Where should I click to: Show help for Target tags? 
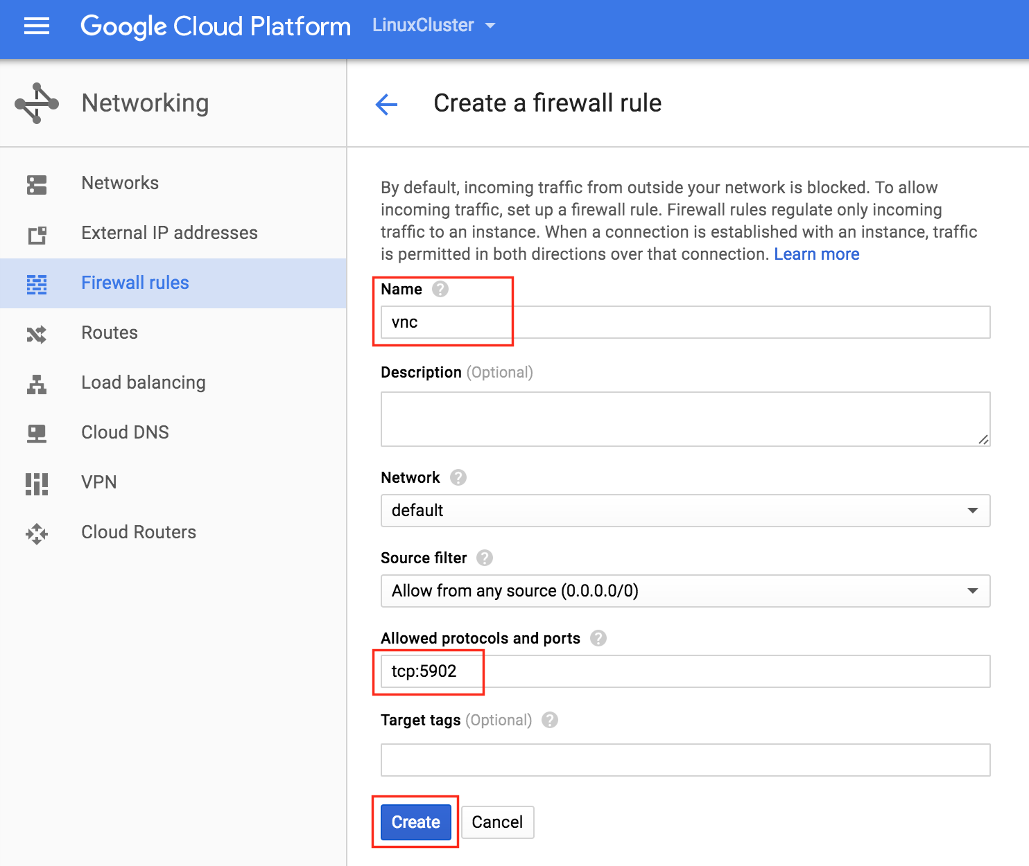pos(550,720)
